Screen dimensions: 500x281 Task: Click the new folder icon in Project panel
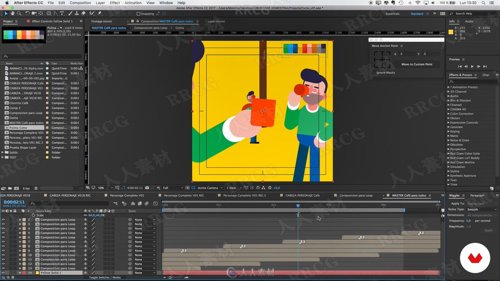tap(10, 188)
